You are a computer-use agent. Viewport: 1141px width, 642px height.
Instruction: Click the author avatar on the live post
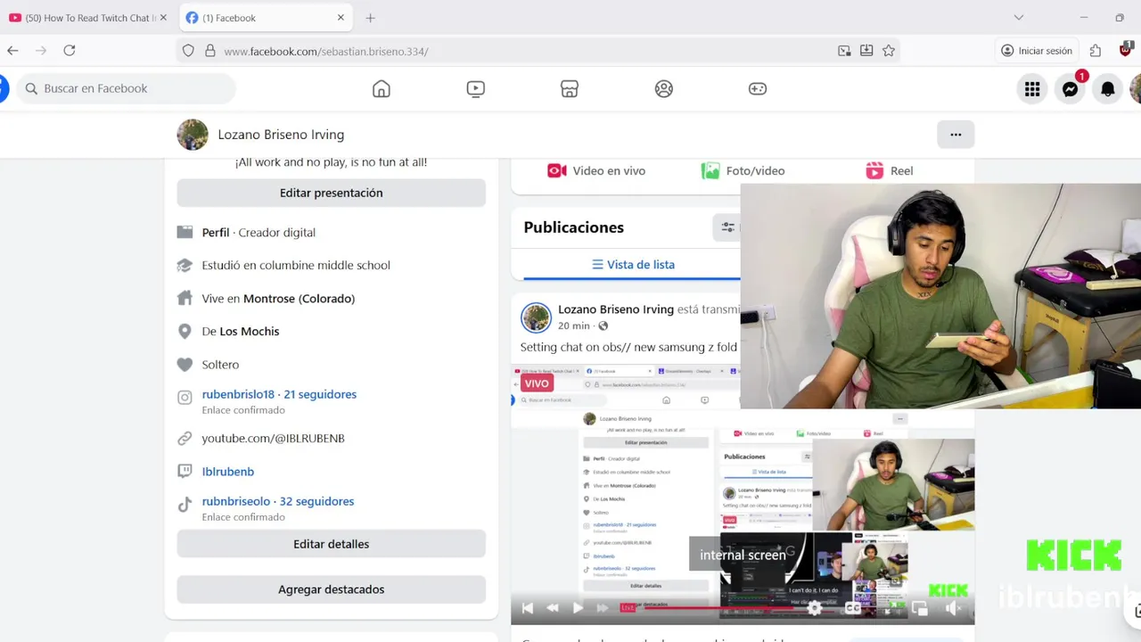[x=536, y=317]
